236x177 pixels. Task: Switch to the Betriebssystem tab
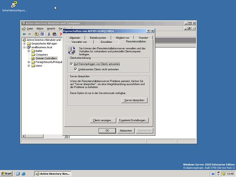pos(98,38)
